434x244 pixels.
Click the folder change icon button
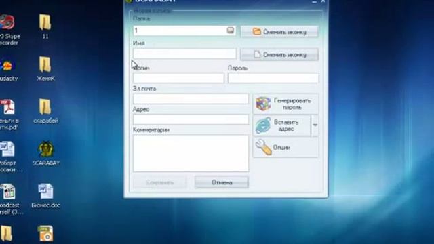tap(279, 32)
